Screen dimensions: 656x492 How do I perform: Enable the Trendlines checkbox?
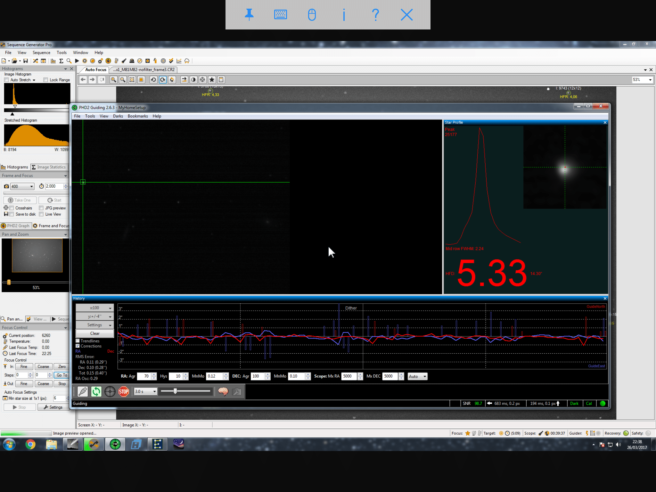78,341
